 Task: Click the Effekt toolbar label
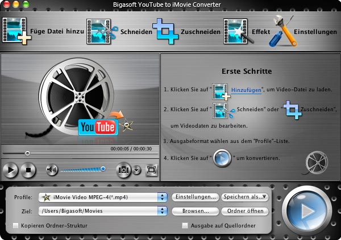[261, 32]
